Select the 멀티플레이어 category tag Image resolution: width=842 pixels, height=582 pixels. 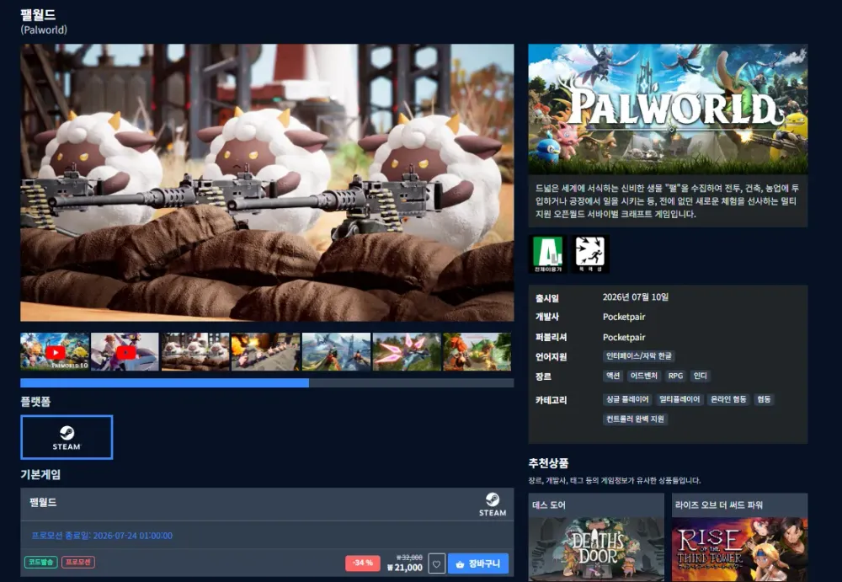coord(679,399)
